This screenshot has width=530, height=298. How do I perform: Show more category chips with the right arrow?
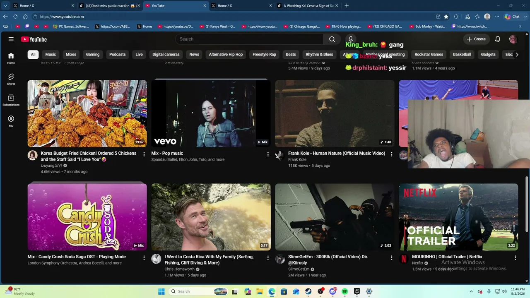coord(517,54)
